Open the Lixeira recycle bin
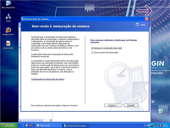The height and width of the screenshot is (128, 170). coord(161,111)
